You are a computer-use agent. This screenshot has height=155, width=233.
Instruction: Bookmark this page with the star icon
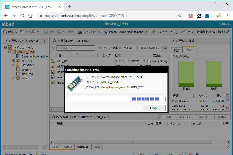[180, 16]
